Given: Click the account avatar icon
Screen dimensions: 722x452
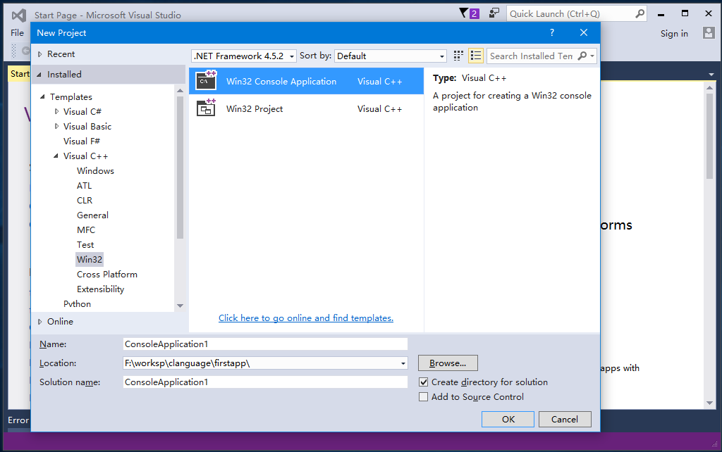Looking at the screenshot, I should click(x=709, y=33).
